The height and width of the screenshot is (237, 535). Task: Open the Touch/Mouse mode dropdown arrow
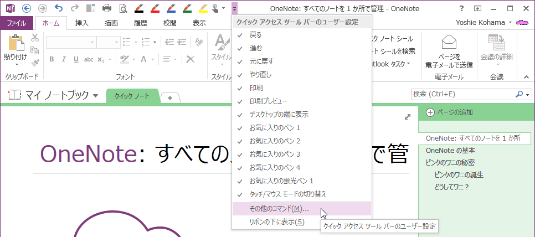tap(224, 8)
